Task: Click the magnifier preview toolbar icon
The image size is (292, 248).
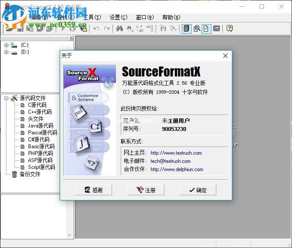Action: [197, 29]
